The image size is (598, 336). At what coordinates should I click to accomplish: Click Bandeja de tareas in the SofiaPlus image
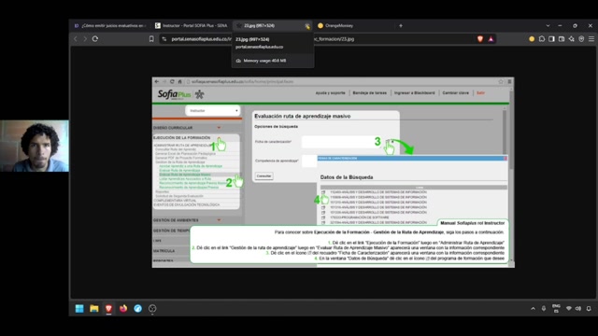tap(370, 93)
